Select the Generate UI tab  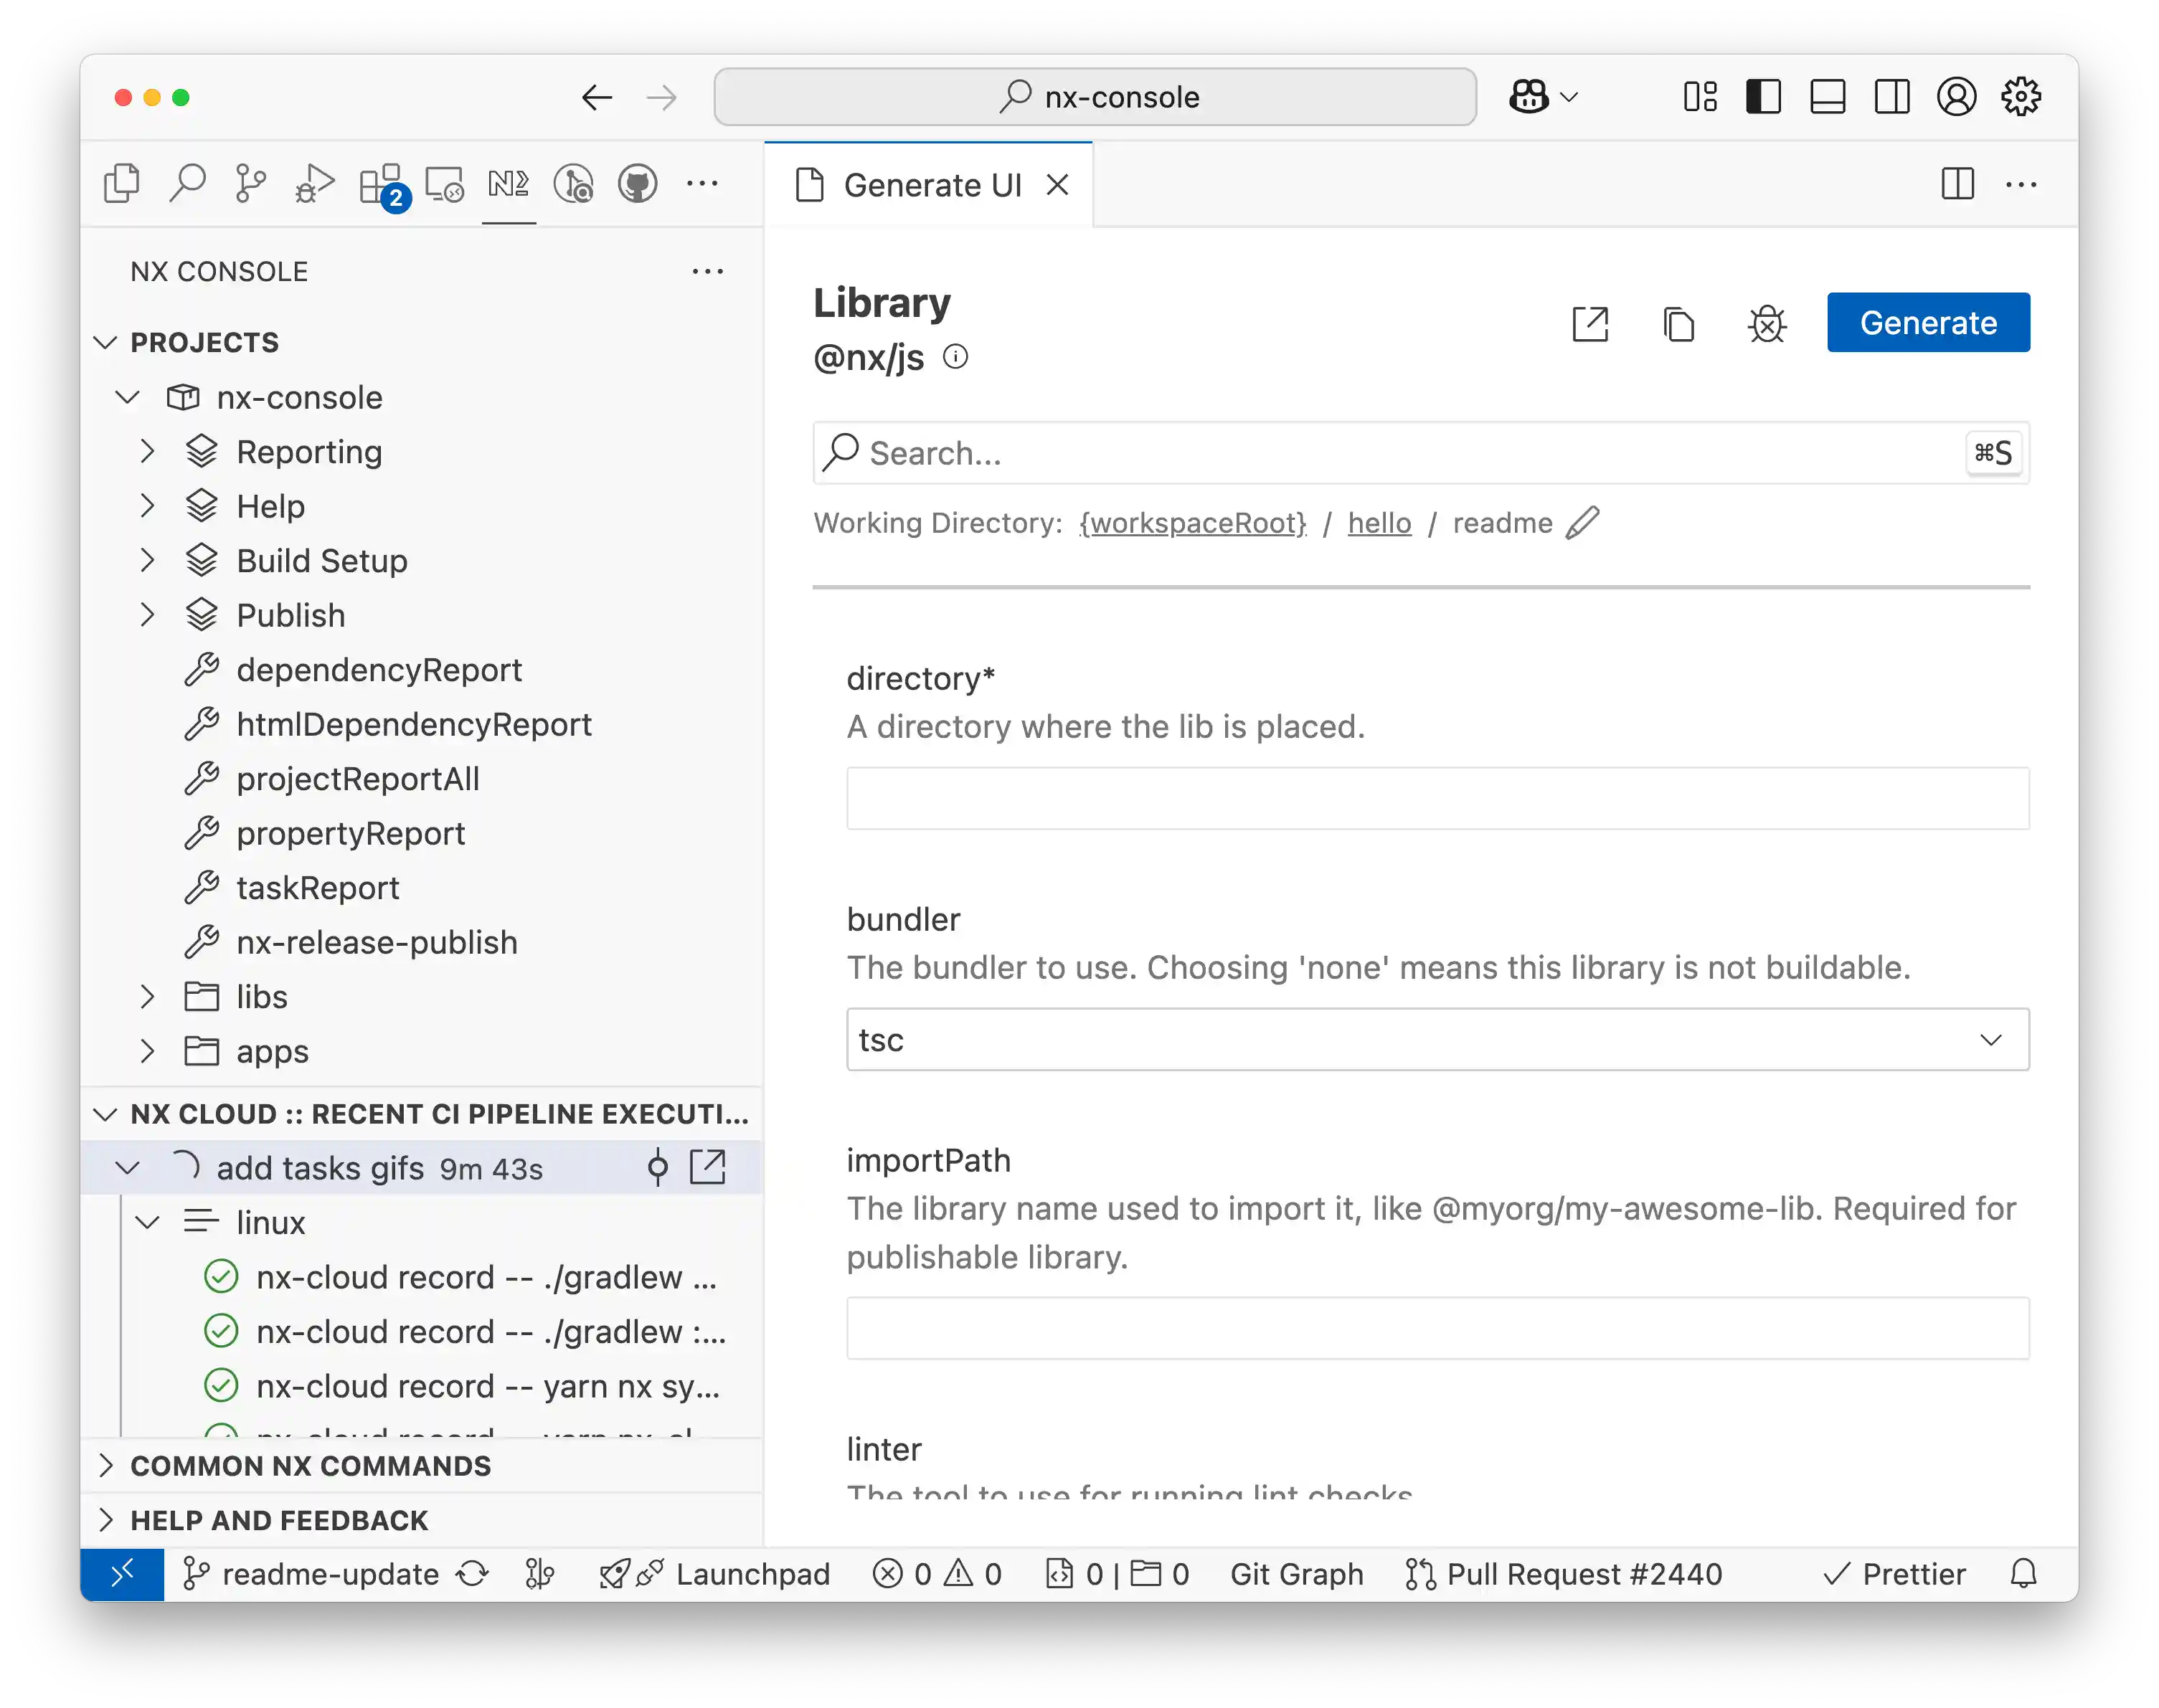click(x=930, y=185)
